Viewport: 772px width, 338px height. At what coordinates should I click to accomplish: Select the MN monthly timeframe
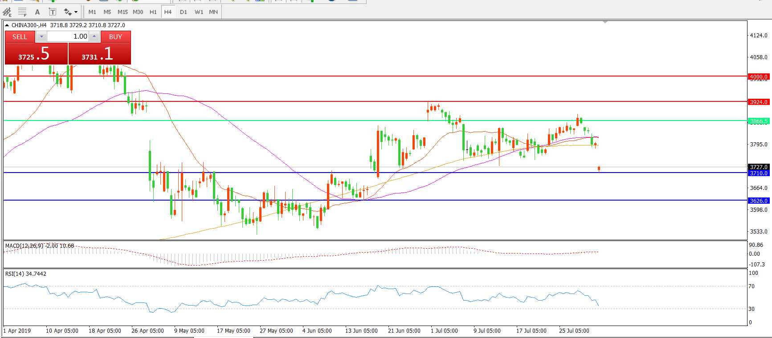(x=213, y=12)
